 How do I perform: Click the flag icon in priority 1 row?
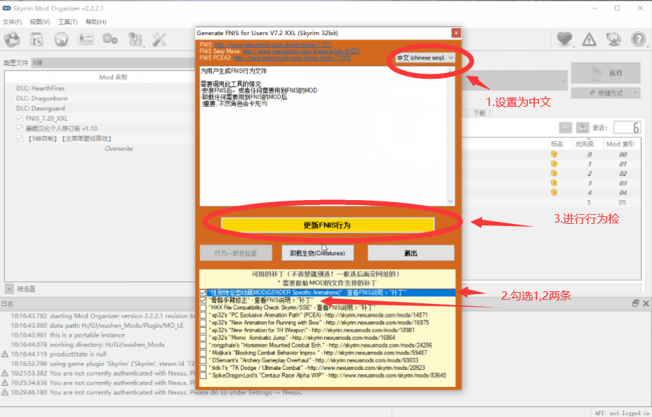554,164
